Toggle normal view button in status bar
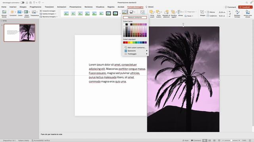 (x=205, y=140)
